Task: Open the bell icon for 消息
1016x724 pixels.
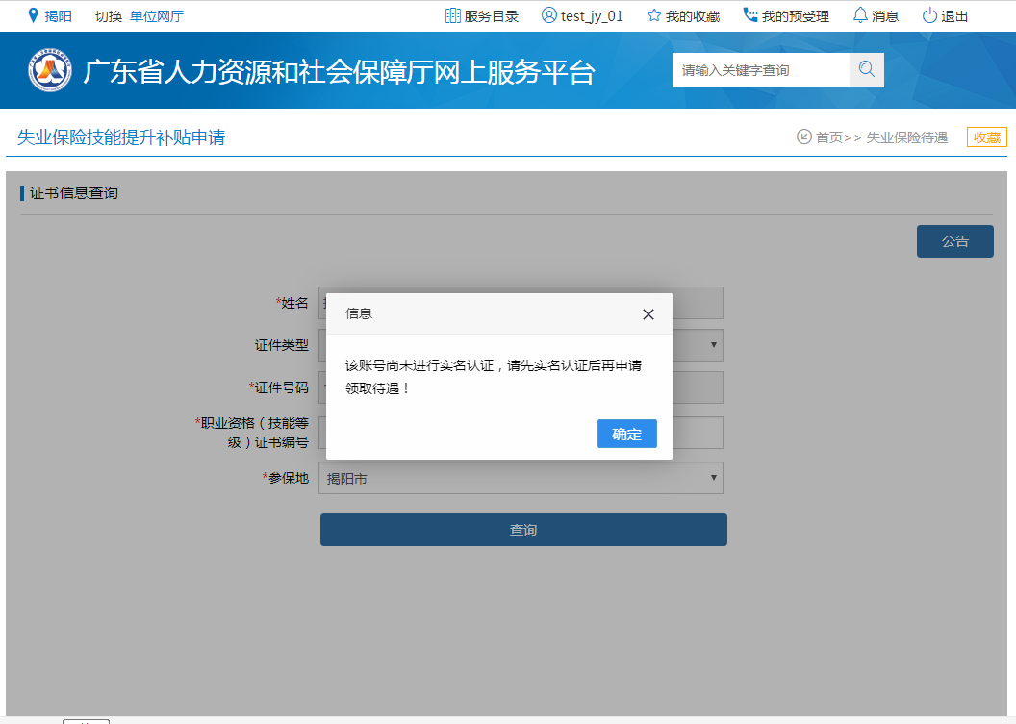Action: 860,15
